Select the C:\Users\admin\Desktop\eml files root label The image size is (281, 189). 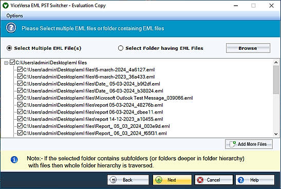coord(51,63)
